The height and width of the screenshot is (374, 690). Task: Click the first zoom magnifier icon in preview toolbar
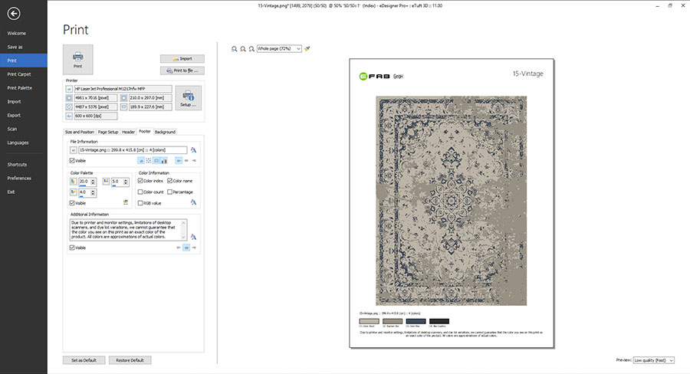pyautogui.click(x=235, y=48)
